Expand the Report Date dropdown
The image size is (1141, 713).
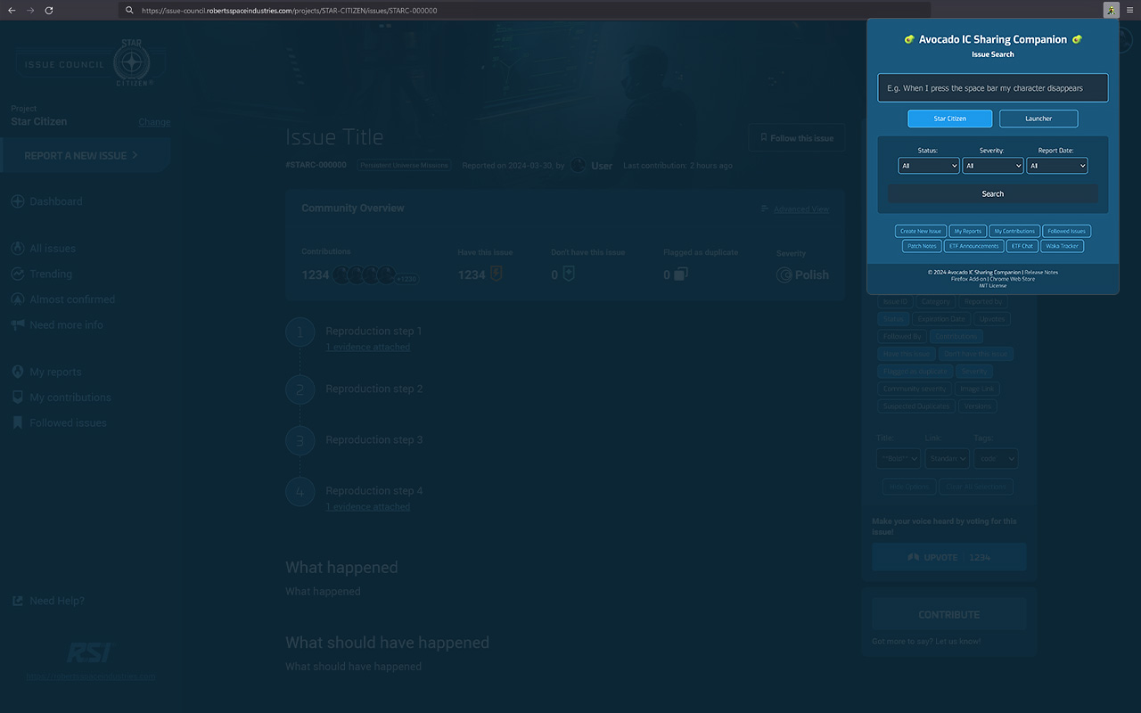click(x=1056, y=166)
